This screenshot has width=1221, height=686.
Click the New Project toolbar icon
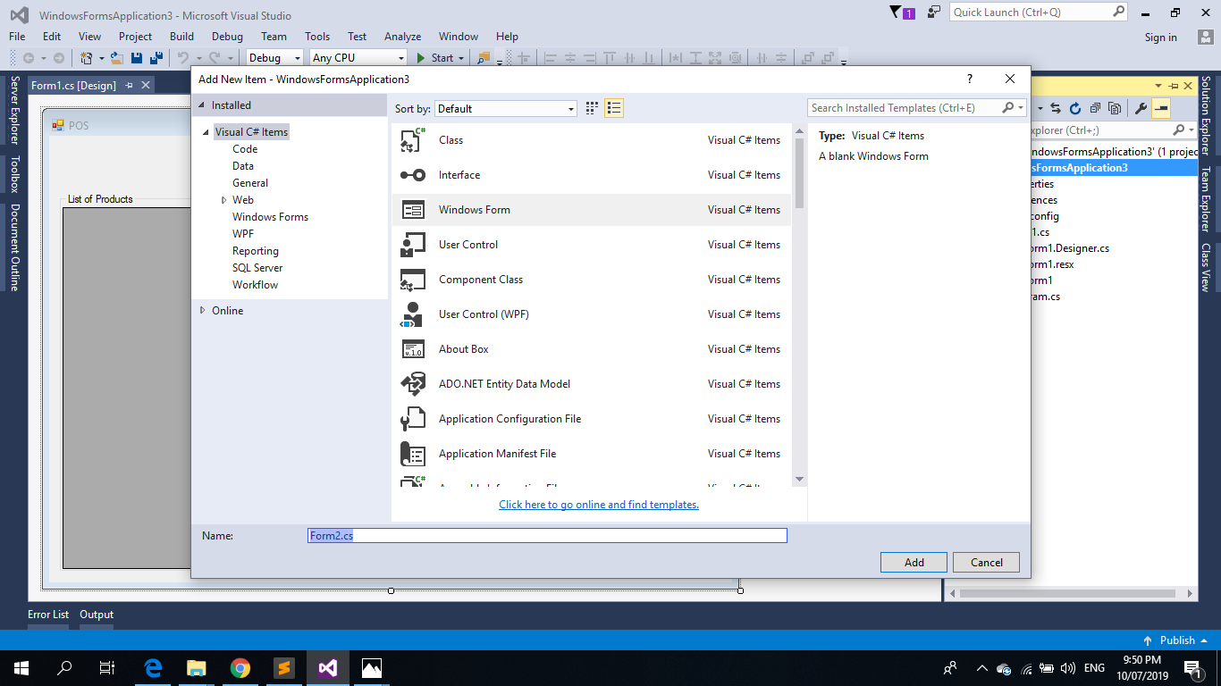pyautogui.click(x=87, y=58)
